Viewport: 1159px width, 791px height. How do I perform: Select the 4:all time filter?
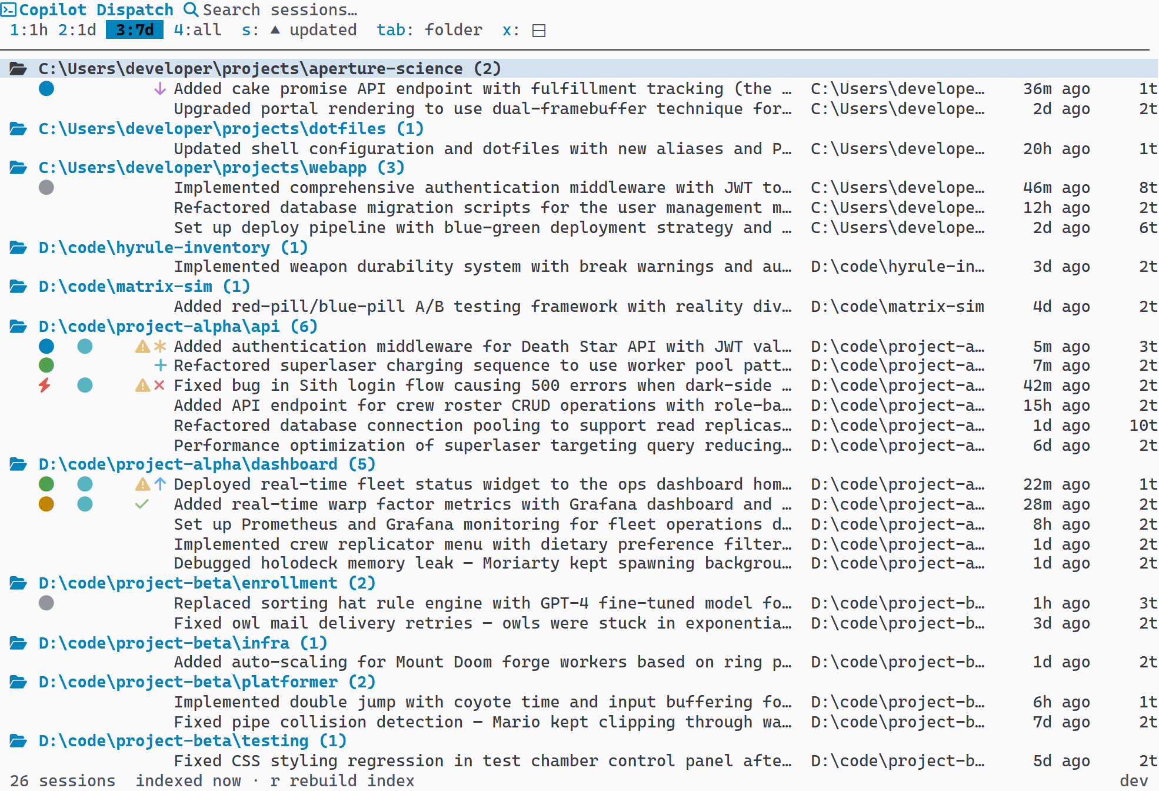[x=198, y=30]
